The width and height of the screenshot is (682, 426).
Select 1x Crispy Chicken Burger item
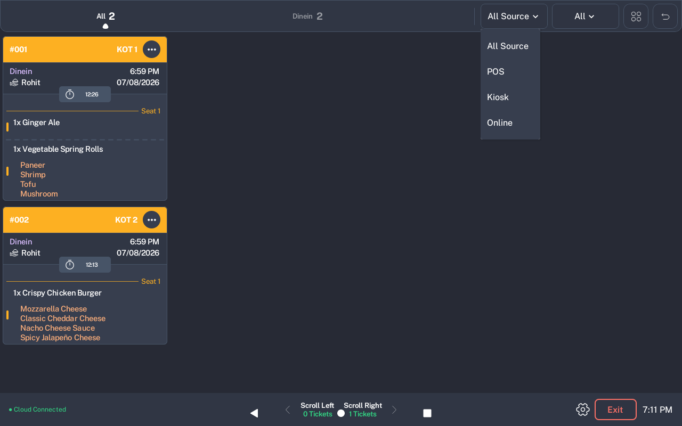coord(58,293)
